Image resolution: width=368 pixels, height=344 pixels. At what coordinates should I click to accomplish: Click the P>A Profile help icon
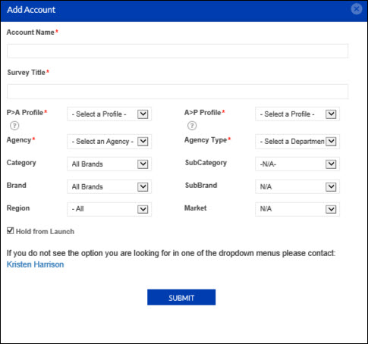tap(14, 126)
